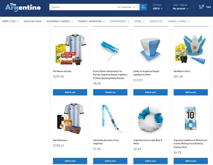The image size is (213, 165).
Task: Open the shopping cart icon
Action: click(x=201, y=7)
